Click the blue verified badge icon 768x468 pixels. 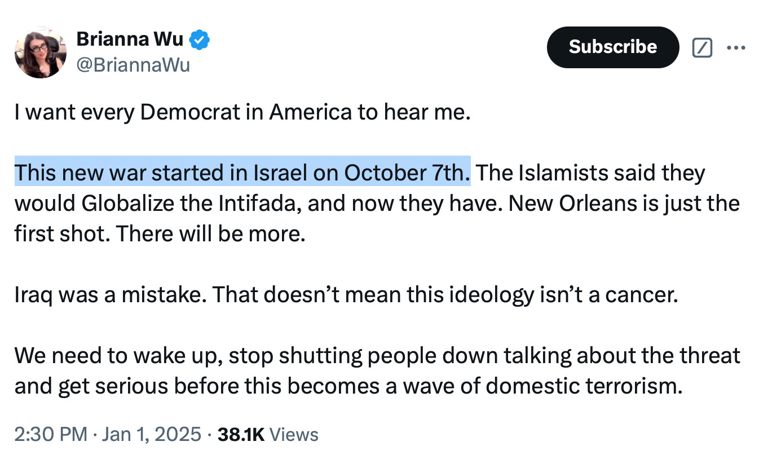click(199, 39)
